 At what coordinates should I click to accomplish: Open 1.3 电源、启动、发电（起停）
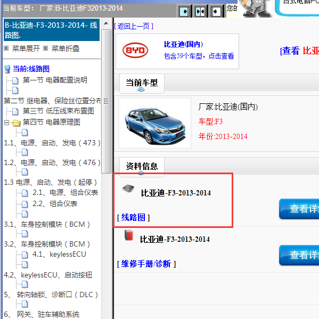[50, 182]
